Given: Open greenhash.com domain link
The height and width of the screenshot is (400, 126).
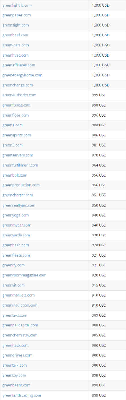Looking at the screenshot, I should (16, 245).
